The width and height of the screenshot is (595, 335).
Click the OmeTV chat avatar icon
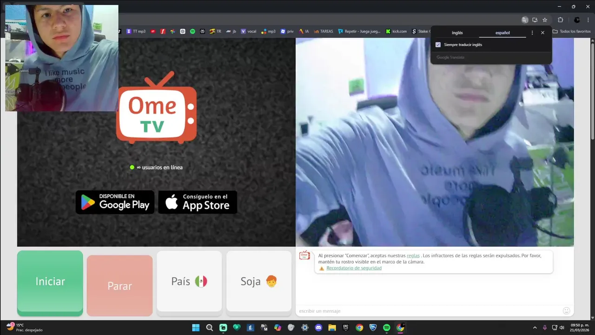304,255
